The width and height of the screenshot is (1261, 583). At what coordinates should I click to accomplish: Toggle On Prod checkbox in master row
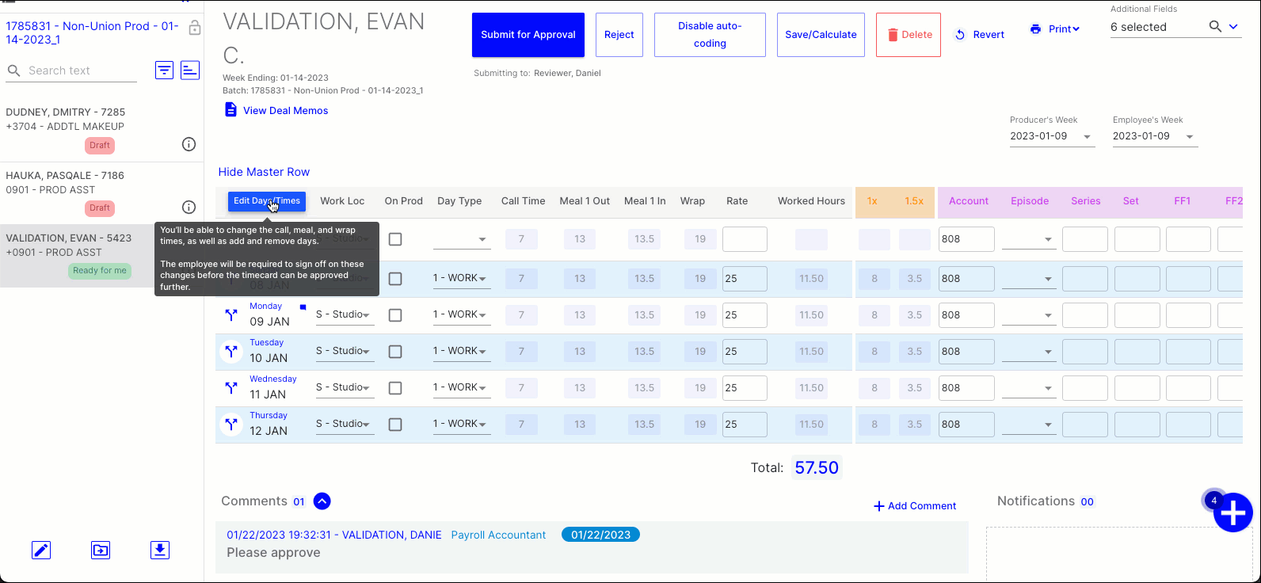[395, 239]
